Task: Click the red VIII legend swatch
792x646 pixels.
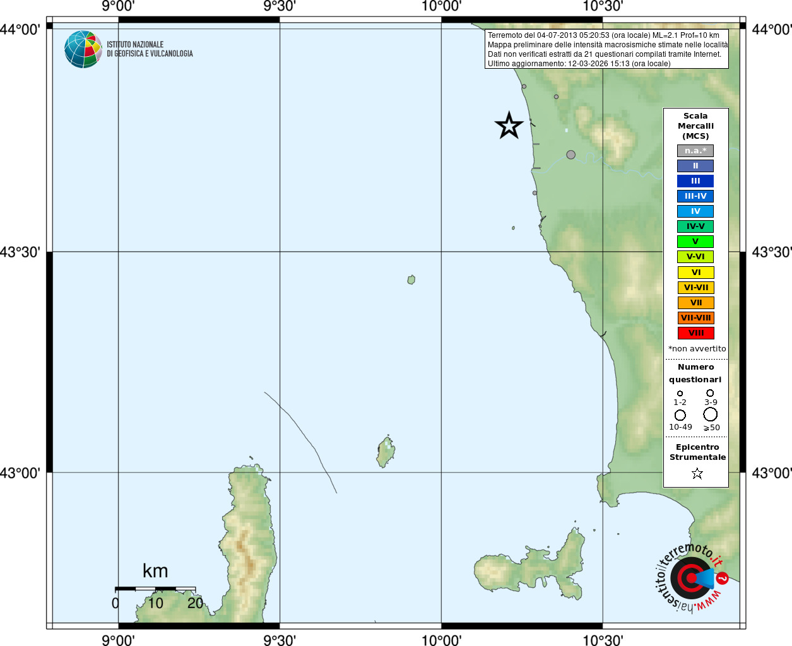Action: (x=696, y=333)
